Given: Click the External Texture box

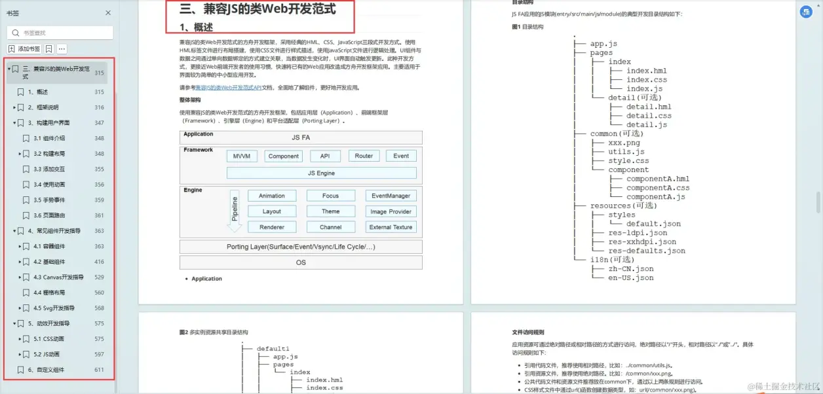Looking at the screenshot, I should [x=391, y=227].
